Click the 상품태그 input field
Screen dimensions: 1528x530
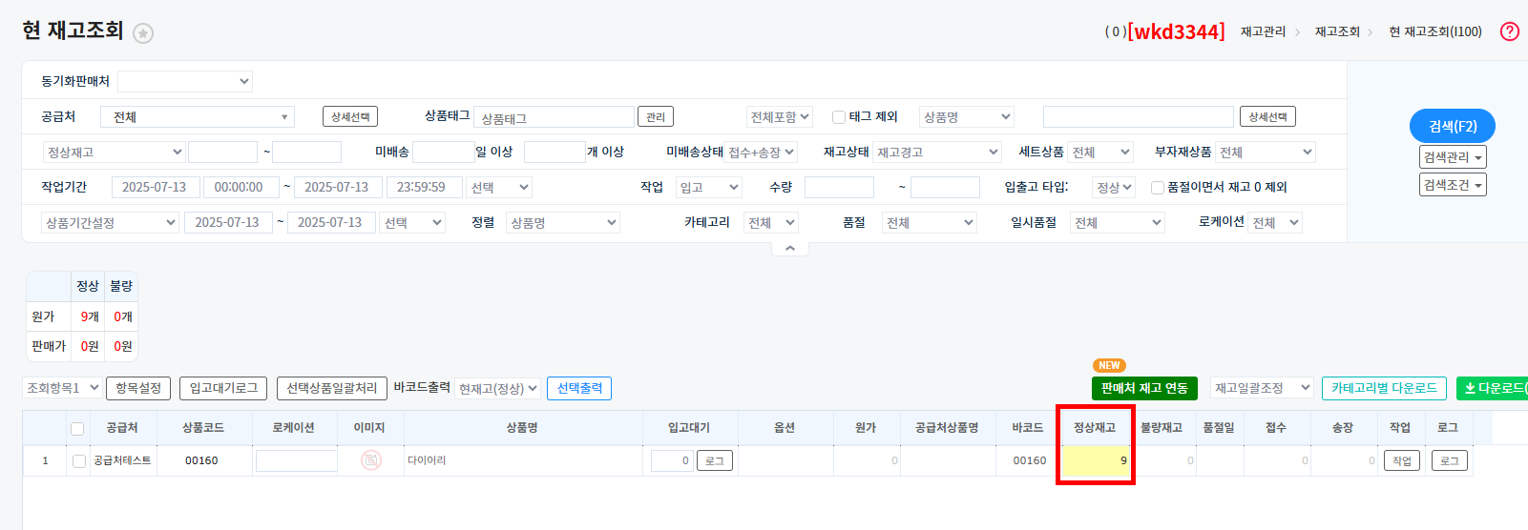click(x=554, y=117)
